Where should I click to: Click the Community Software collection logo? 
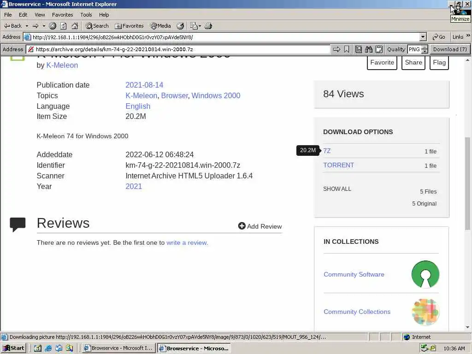[425, 274]
